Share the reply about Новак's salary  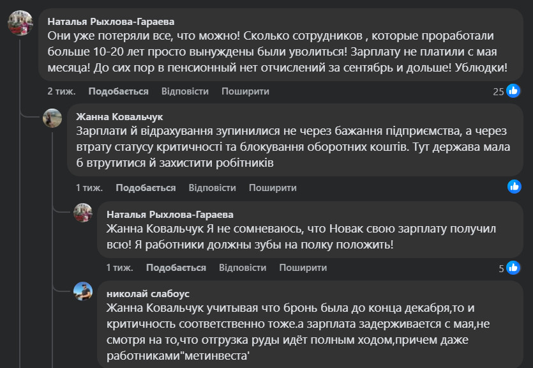click(303, 268)
